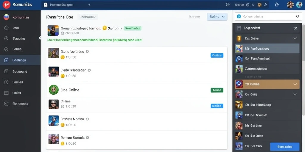Open the Gariats Nooido avatar
This screenshot has width=305, height=152.
click(54, 121)
